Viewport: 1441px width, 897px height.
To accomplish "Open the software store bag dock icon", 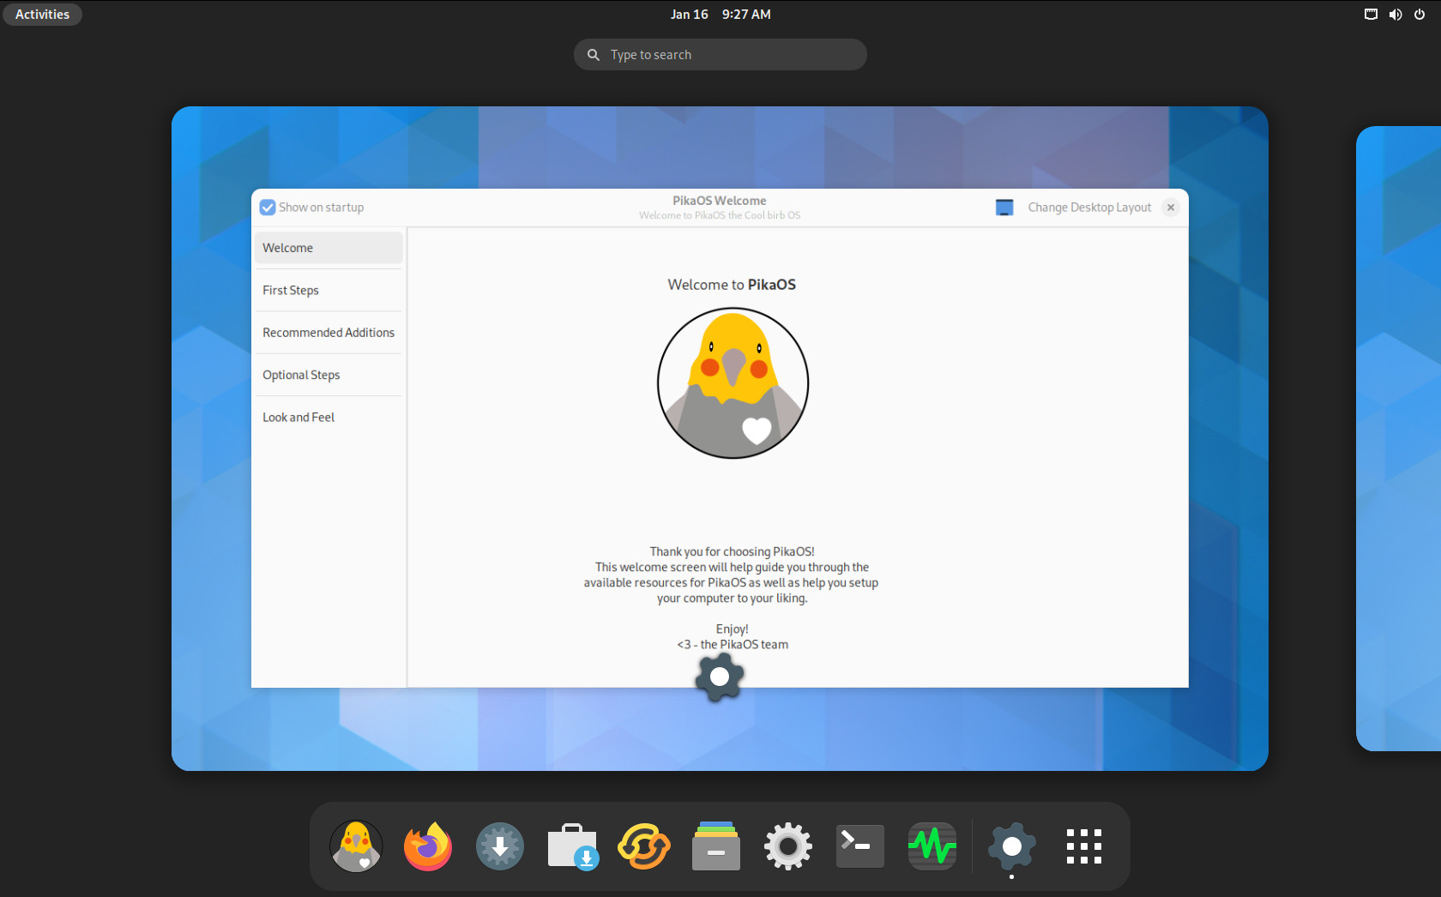I will point(572,846).
